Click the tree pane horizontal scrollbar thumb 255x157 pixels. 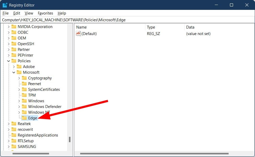pos(31,153)
